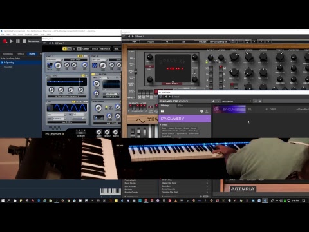Start playback with Cantabile's Play button

point(12,41)
